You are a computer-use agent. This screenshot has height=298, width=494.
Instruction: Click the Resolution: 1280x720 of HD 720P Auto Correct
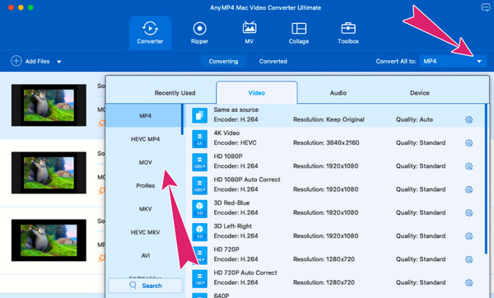pyautogui.click(x=324, y=282)
